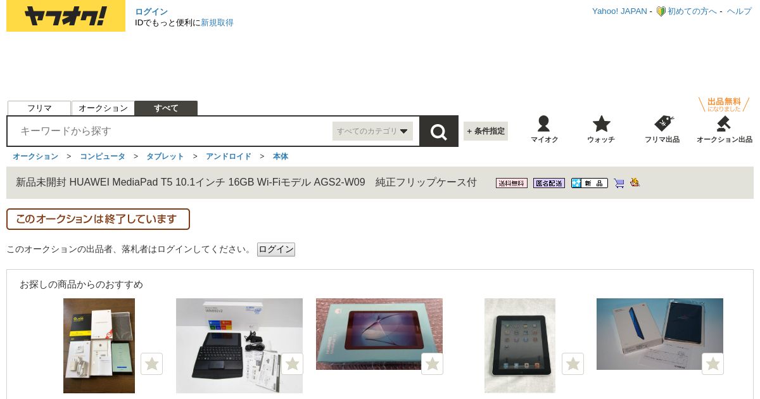Open the boxed Huawei tablet thumbnail
The image size is (760, 399).
pos(379,334)
